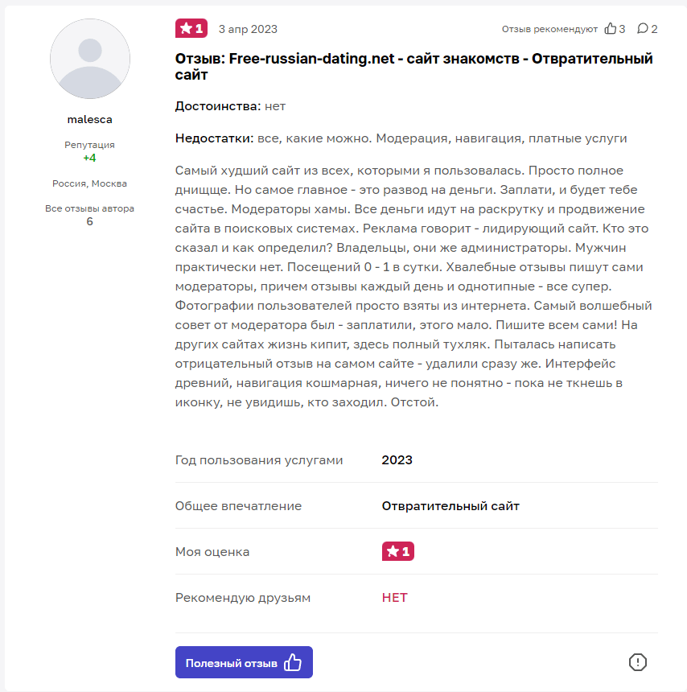Open comments via the speech bubble icon

[643, 29]
